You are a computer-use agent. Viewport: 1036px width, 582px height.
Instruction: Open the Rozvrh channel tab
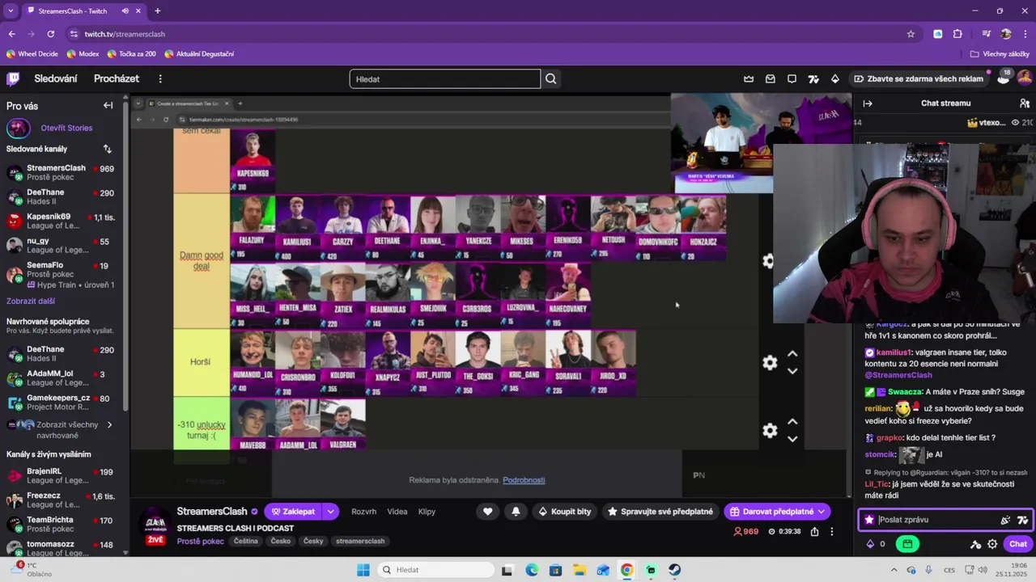363,512
